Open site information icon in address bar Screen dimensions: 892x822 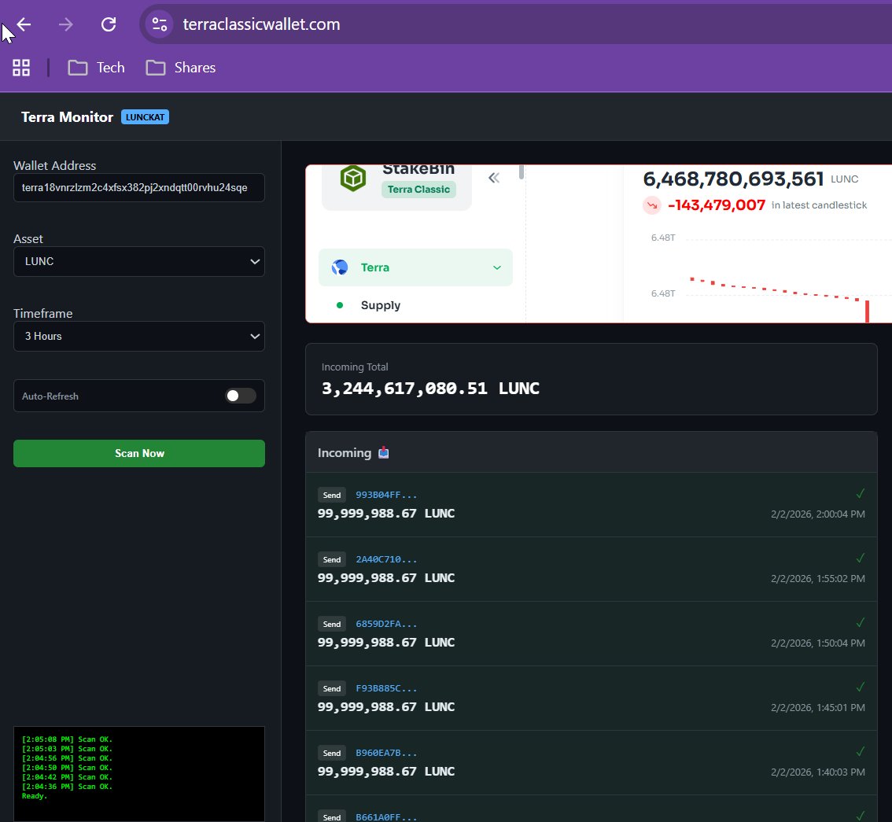159,24
